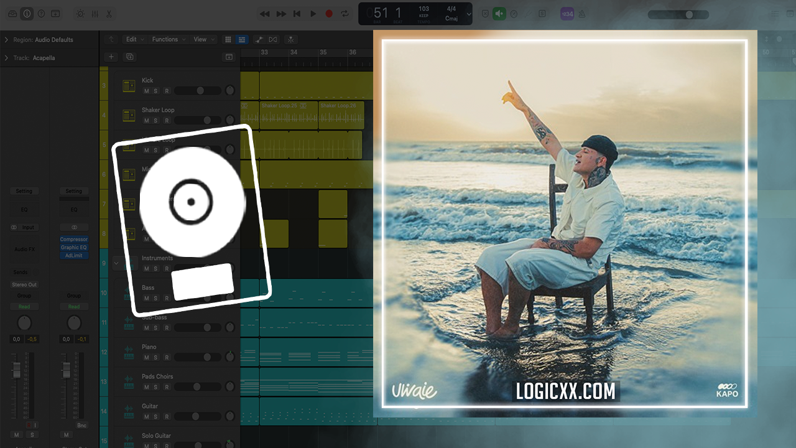Open the List Editors icon

coord(775,14)
